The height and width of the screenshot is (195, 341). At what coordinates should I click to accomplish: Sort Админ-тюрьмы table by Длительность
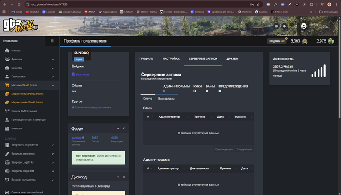199,169
